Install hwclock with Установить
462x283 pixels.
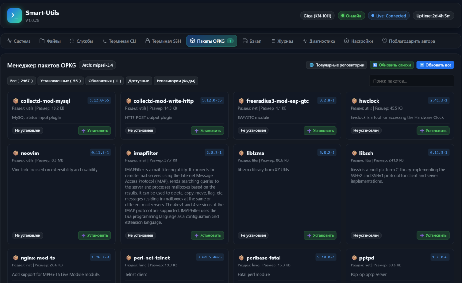point(433,130)
